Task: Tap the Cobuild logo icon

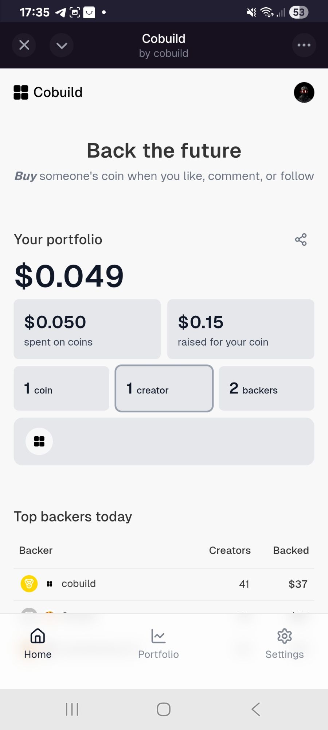Action: coord(21,92)
